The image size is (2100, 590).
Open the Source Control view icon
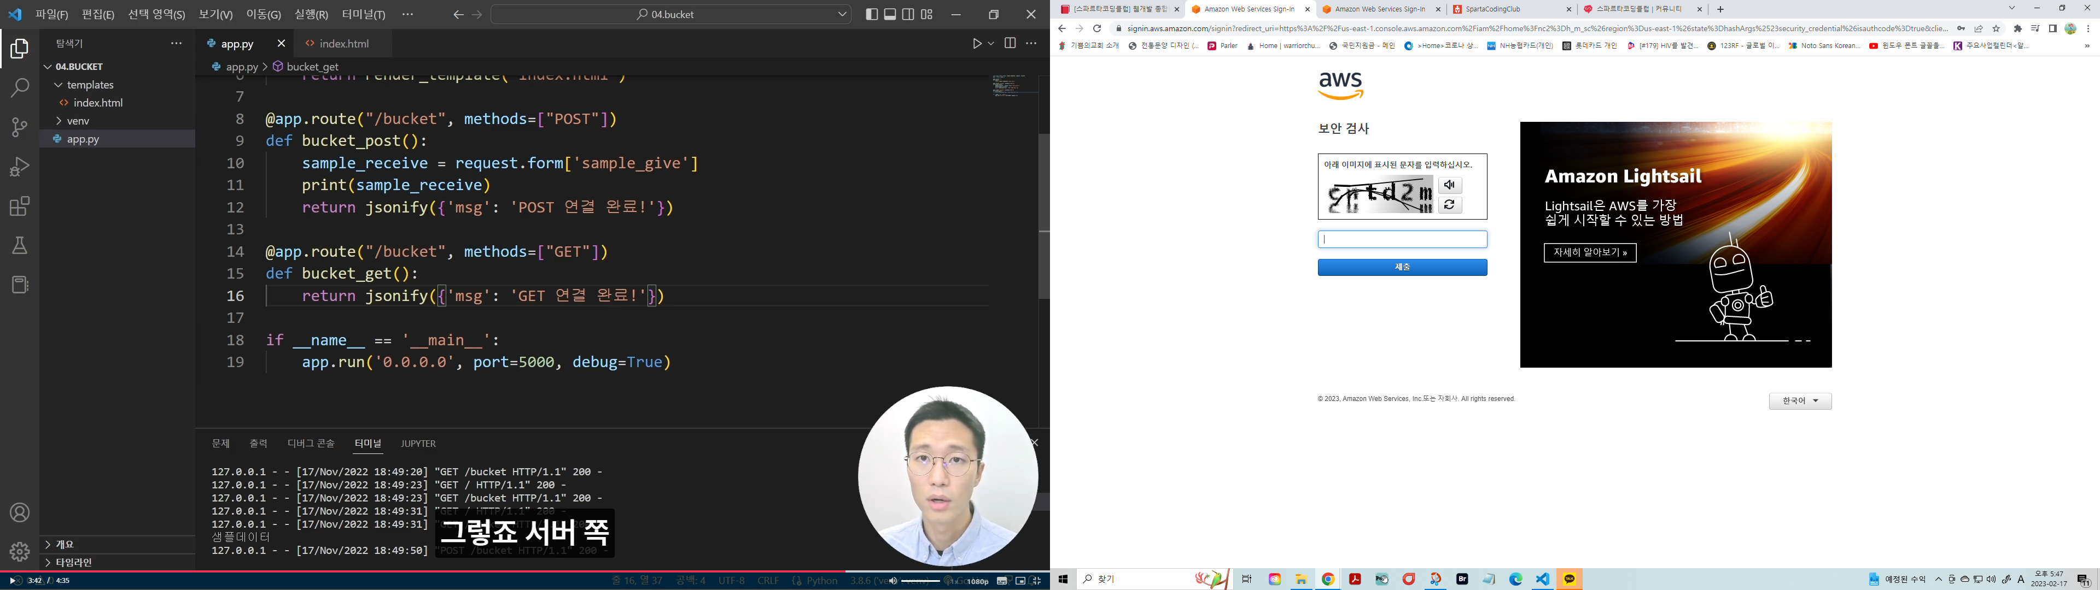coord(20,127)
